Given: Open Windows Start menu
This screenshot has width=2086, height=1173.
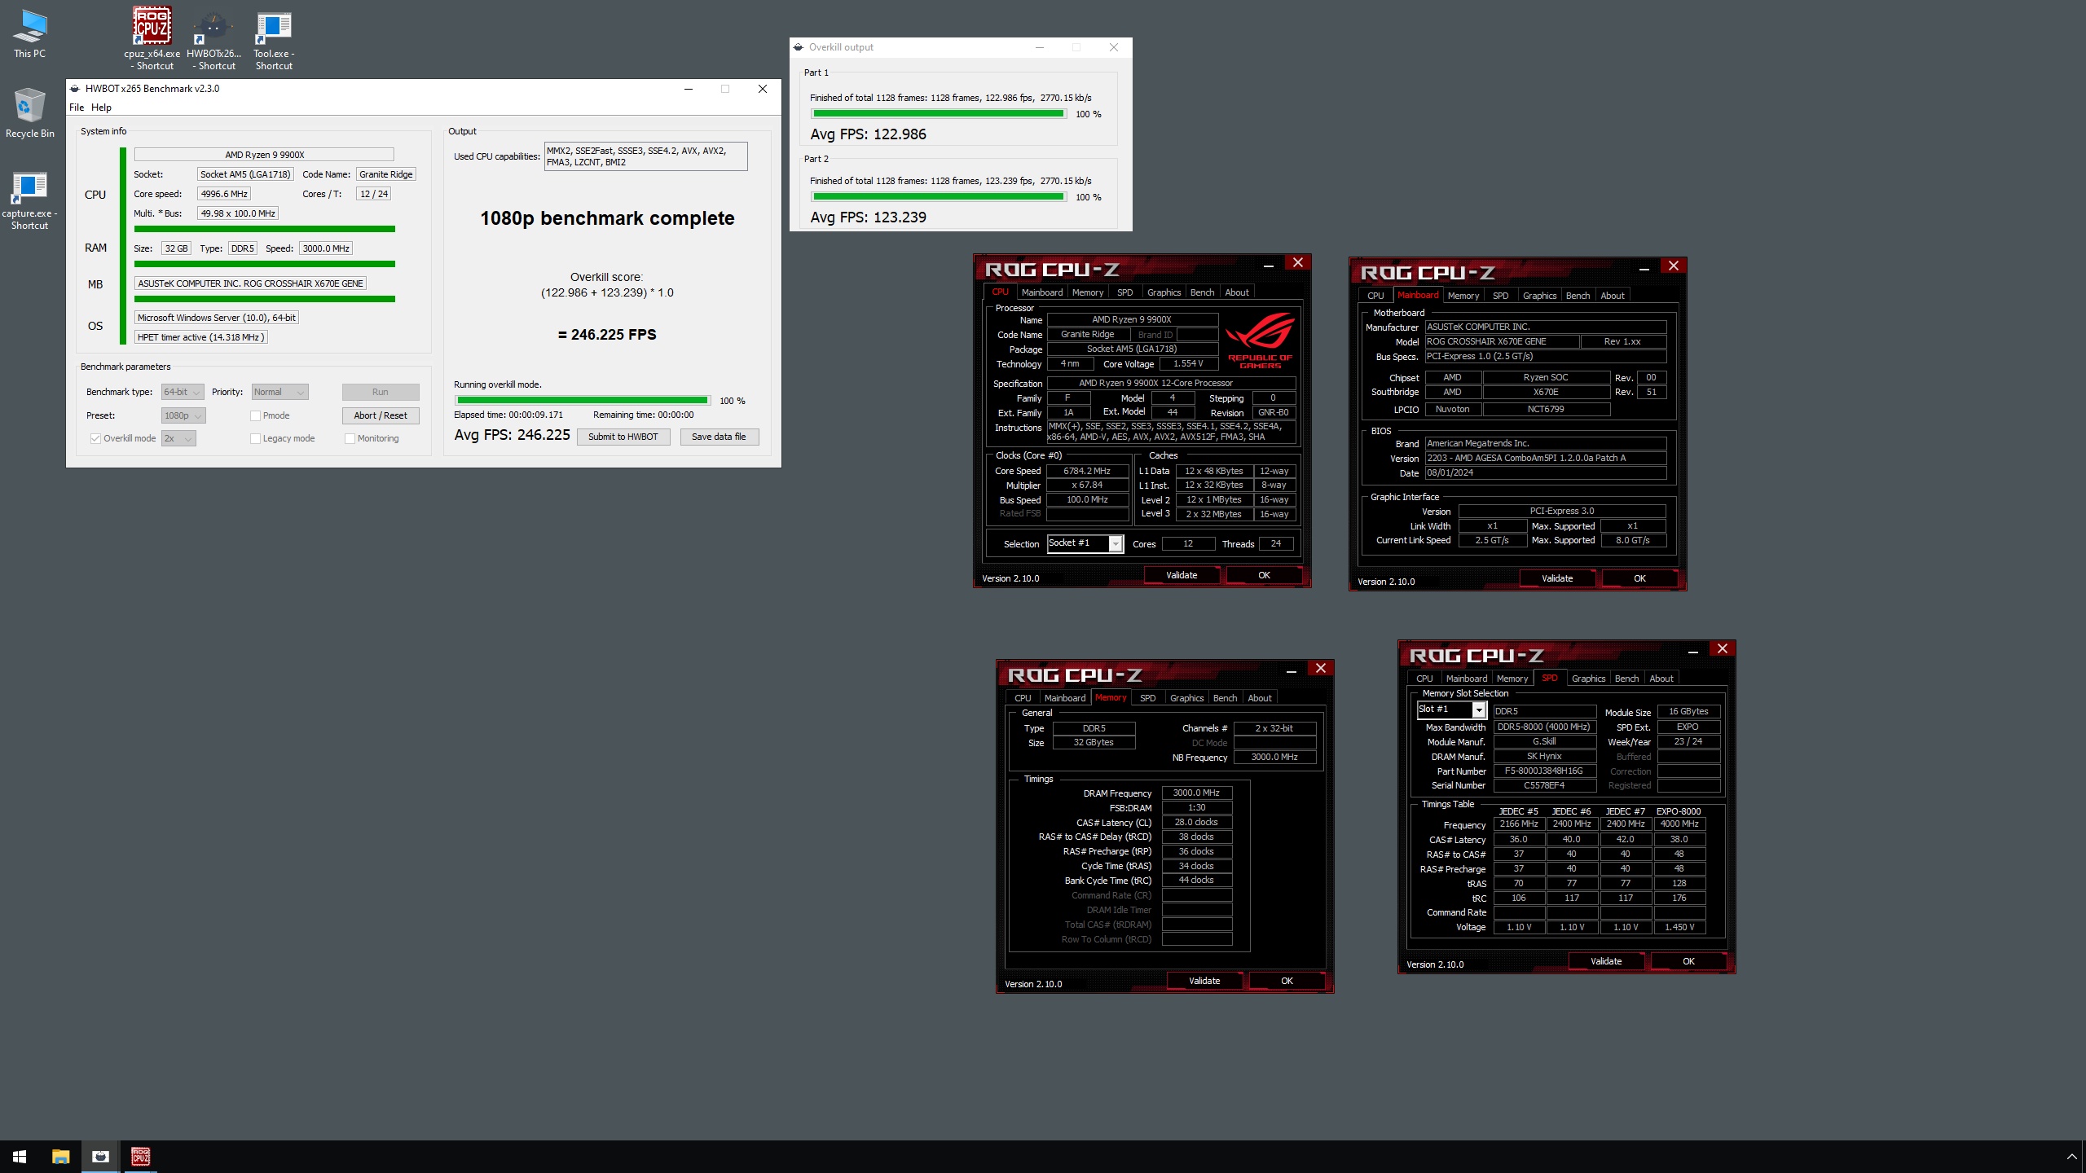Looking at the screenshot, I should click(20, 1157).
